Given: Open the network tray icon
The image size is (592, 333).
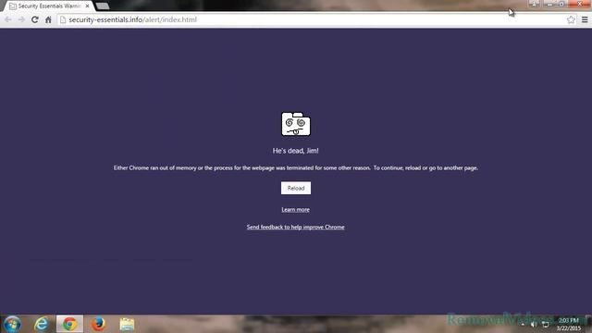Looking at the screenshot, I should tap(545, 325).
